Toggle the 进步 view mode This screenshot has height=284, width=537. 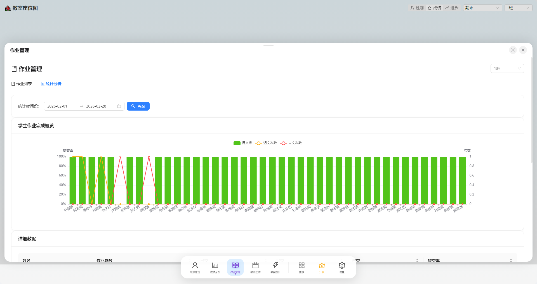pyautogui.click(x=452, y=8)
